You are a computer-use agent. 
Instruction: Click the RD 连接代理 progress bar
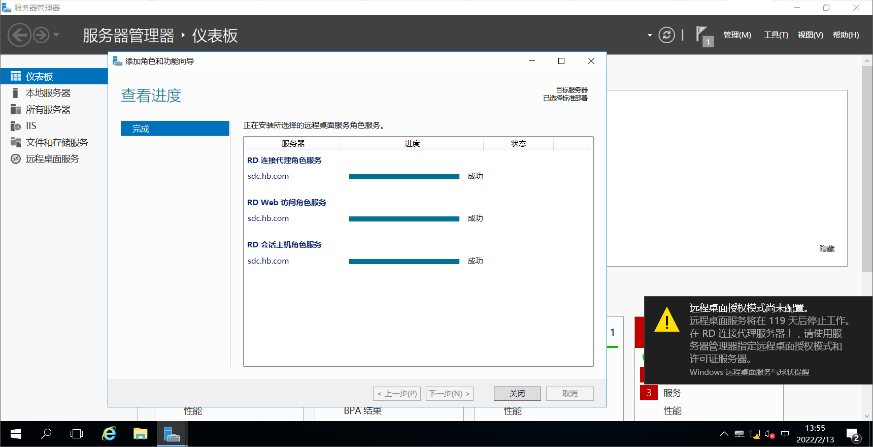coord(404,177)
